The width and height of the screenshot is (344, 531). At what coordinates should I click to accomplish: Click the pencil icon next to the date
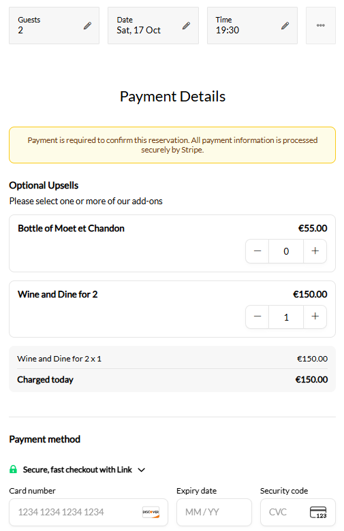pos(186,26)
